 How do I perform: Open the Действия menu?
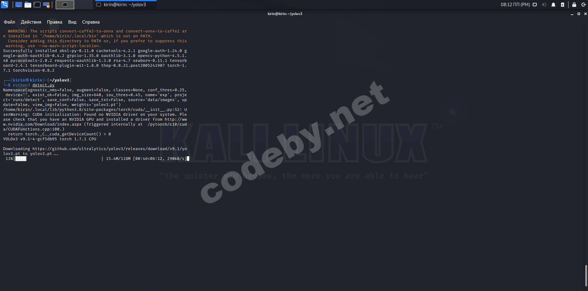[x=31, y=22]
